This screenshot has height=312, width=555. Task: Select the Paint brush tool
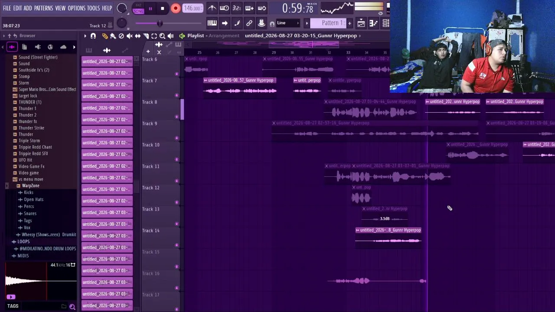113,36
